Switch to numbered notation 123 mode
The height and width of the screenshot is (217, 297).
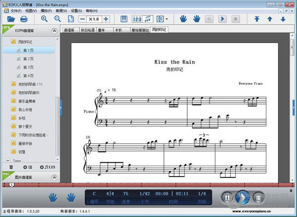click(x=137, y=19)
